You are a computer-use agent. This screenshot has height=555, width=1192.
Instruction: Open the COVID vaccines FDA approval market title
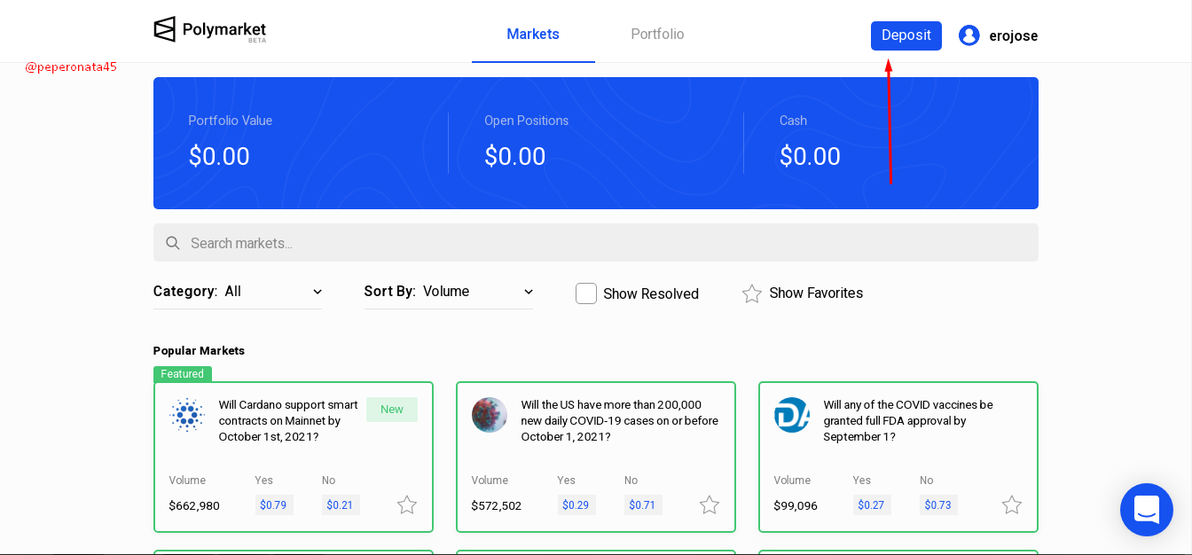pos(908,420)
